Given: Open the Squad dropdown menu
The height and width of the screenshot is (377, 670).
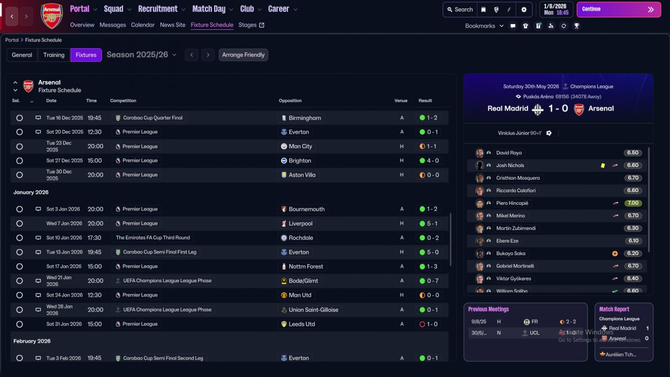Looking at the screenshot, I should 119,9.
